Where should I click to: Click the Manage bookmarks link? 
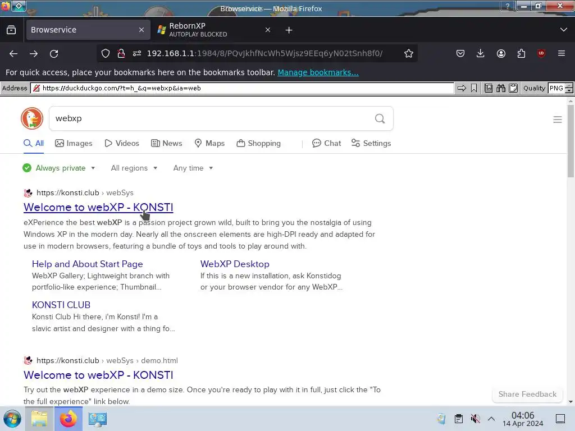coord(318,72)
